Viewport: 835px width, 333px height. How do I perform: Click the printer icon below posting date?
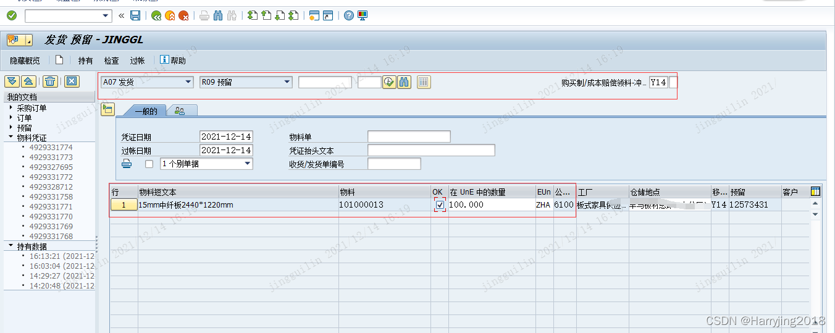point(127,164)
